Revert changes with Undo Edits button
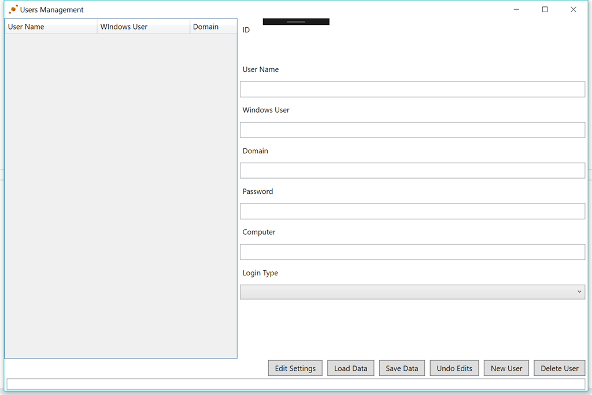592x395 pixels. (x=454, y=368)
